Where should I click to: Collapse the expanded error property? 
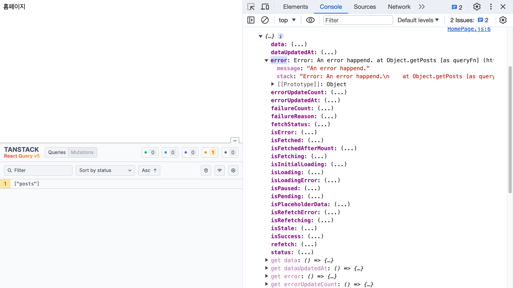click(266, 61)
